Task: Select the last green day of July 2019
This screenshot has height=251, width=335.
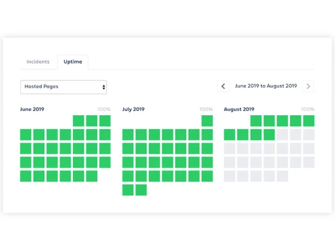Action: point(141,190)
